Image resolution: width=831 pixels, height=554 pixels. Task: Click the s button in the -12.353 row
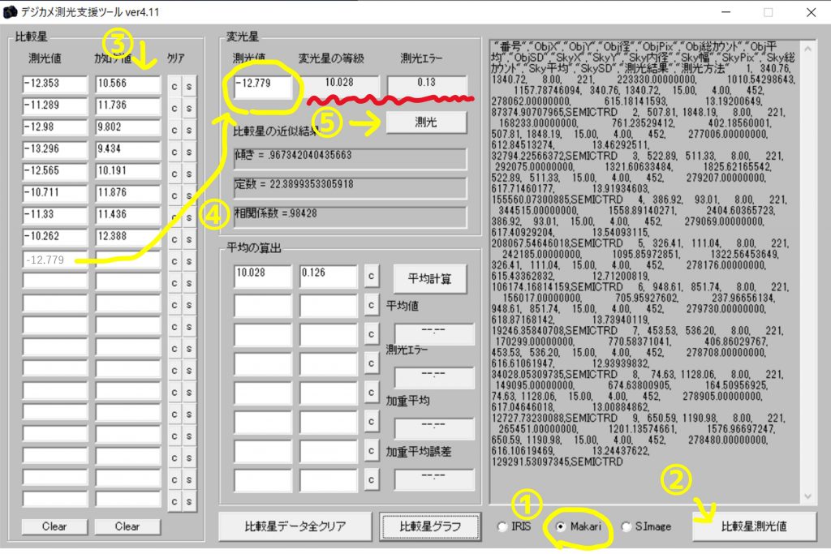click(188, 86)
